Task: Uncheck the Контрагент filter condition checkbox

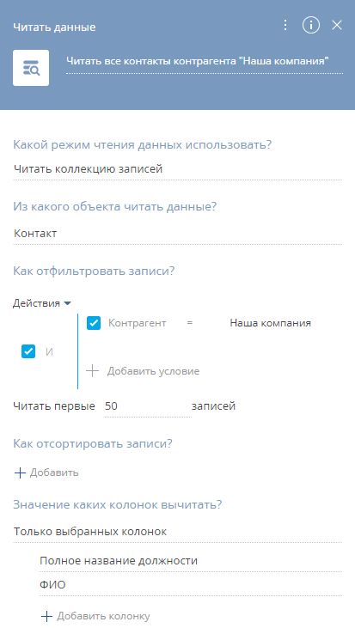Action: pyautogui.click(x=94, y=323)
